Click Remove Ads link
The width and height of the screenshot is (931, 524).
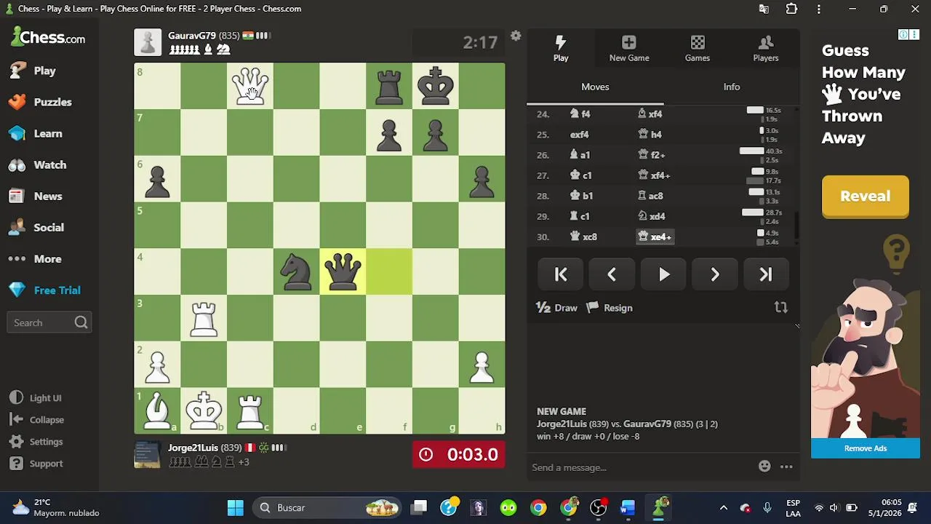tap(866, 448)
